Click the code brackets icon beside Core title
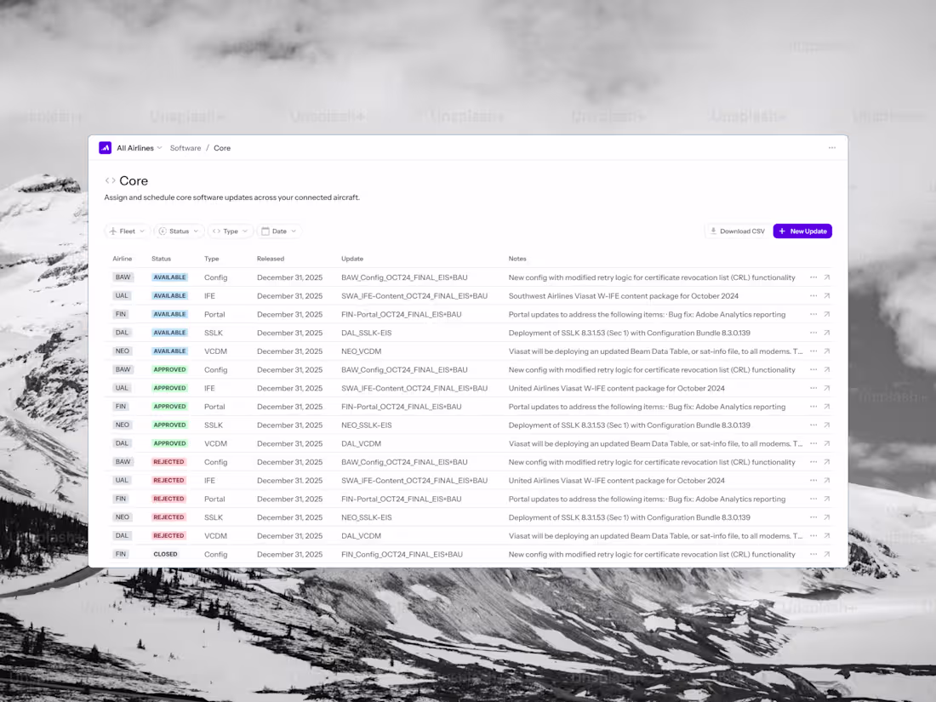Viewport: 936px width, 702px height. coord(110,180)
